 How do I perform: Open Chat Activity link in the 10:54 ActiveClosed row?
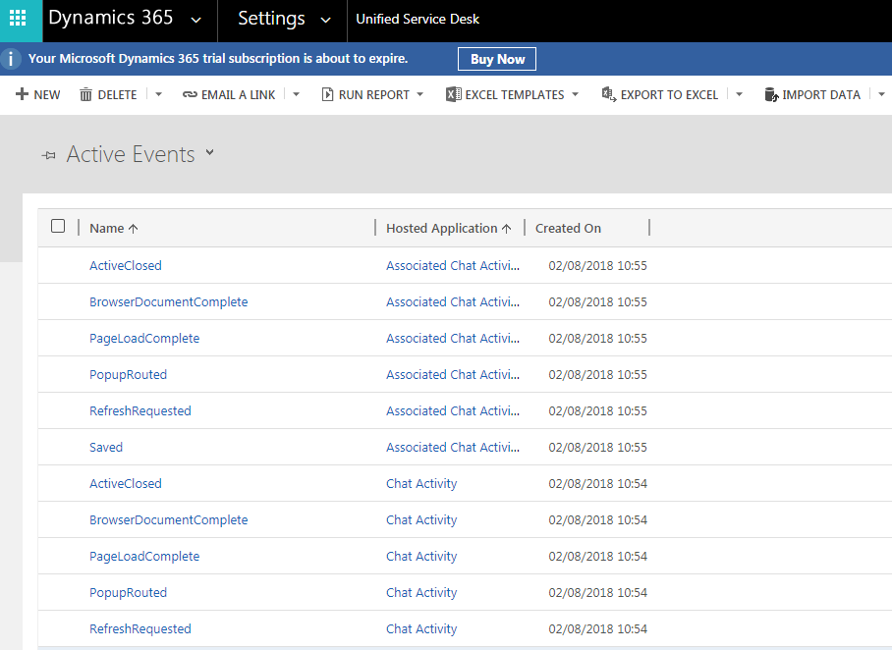point(421,484)
